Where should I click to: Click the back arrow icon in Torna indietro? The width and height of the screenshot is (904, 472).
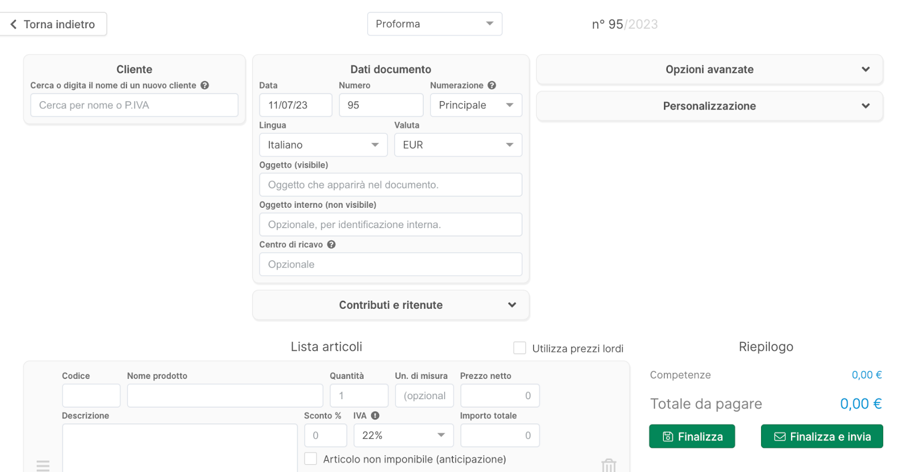[x=14, y=24]
